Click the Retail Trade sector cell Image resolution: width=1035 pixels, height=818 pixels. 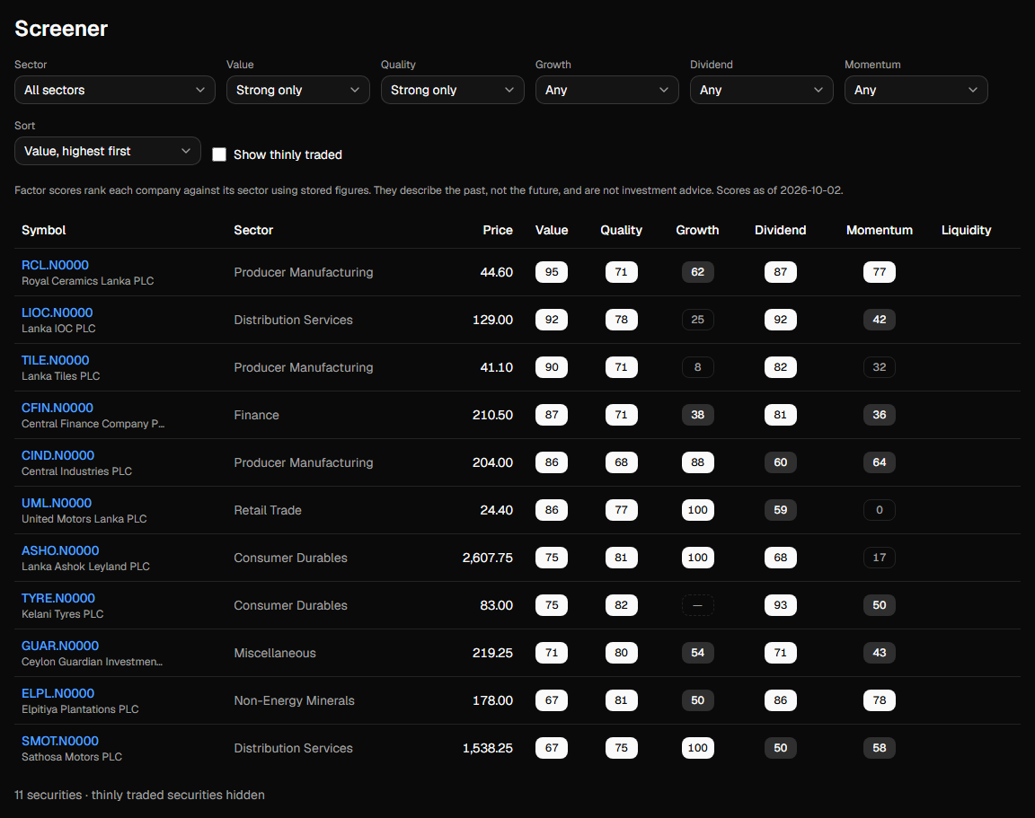point(268,510)
